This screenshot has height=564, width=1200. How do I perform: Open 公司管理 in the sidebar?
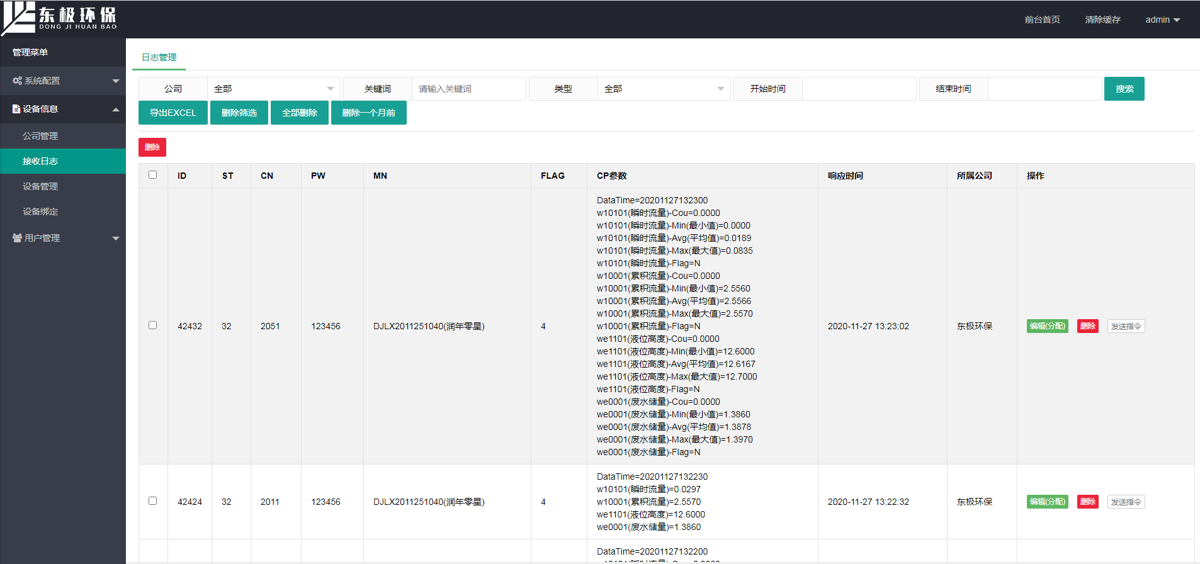tap(63, 136)
